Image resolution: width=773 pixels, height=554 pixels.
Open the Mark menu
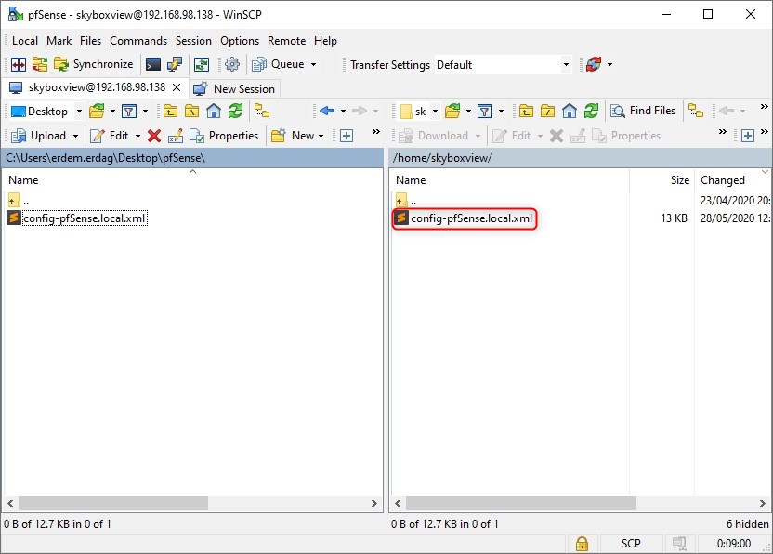(59, 41)
